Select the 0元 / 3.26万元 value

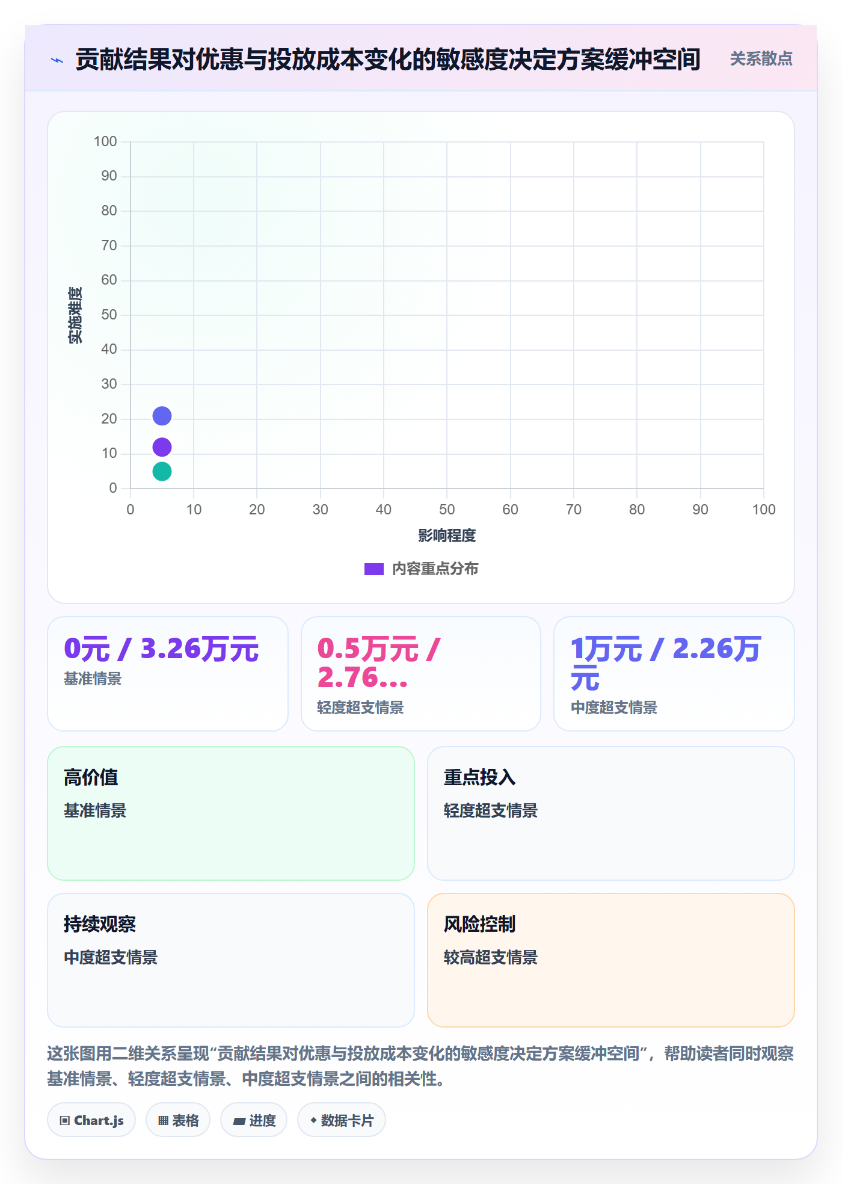[x=161, y=649]
